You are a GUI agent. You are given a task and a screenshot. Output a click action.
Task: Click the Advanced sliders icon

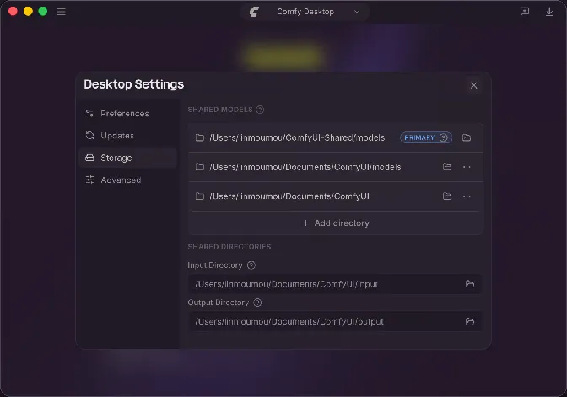pyautogui.click(x=89, y=180)
